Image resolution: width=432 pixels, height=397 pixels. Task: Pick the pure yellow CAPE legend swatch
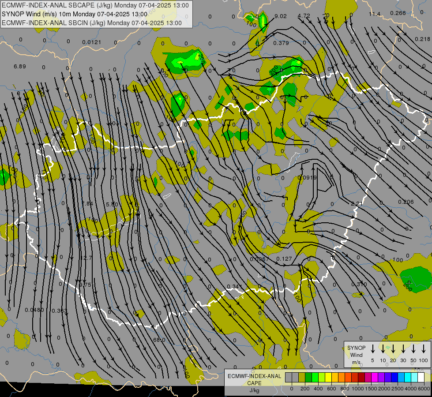(x=328, y=378)
